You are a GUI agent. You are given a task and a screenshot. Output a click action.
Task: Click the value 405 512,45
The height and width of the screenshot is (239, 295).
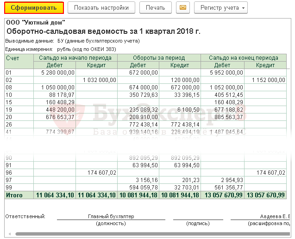coord(229,94)
